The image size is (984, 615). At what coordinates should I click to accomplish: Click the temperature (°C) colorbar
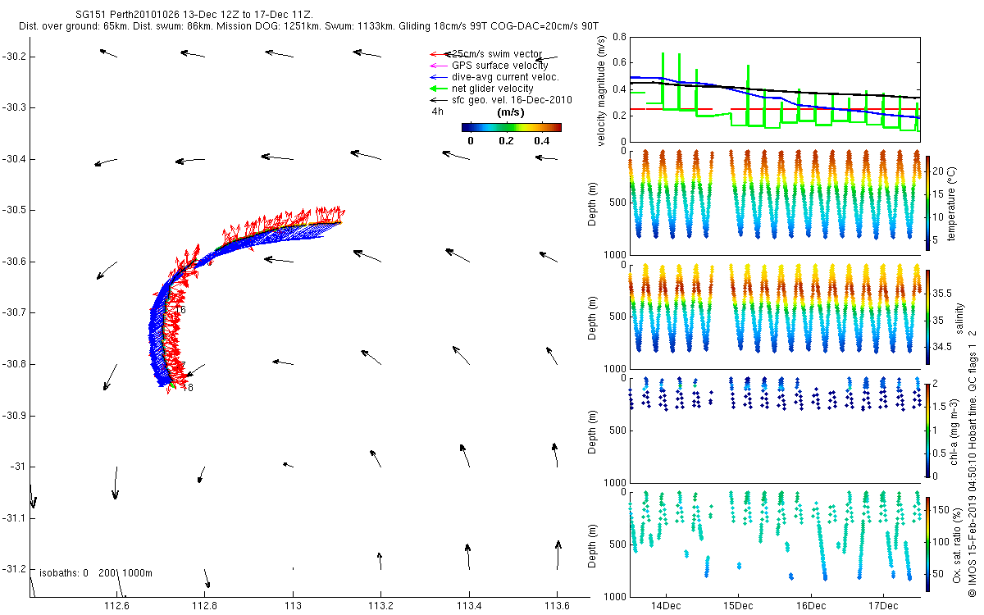[928, 202]
